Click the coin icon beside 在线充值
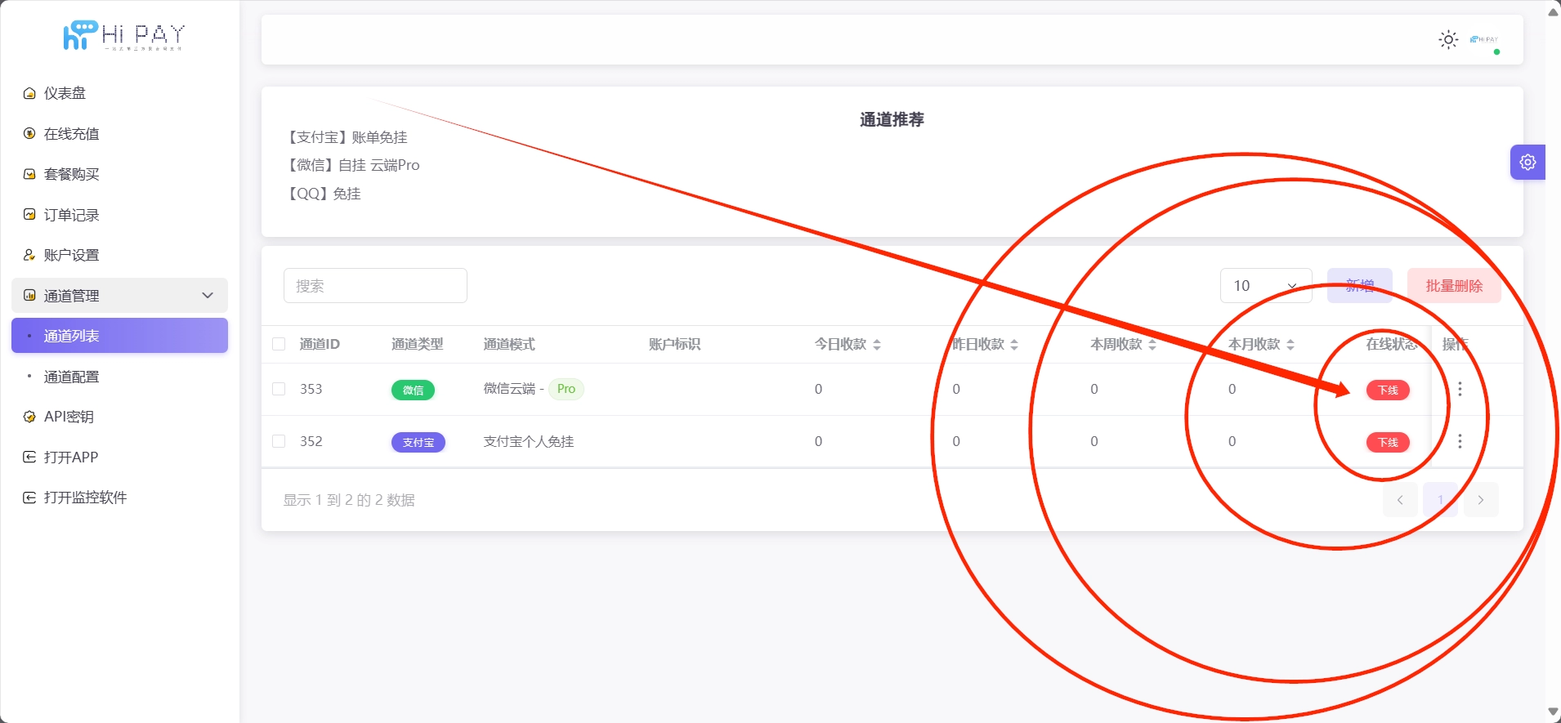Screen dimensions: 1561x723 29,133
